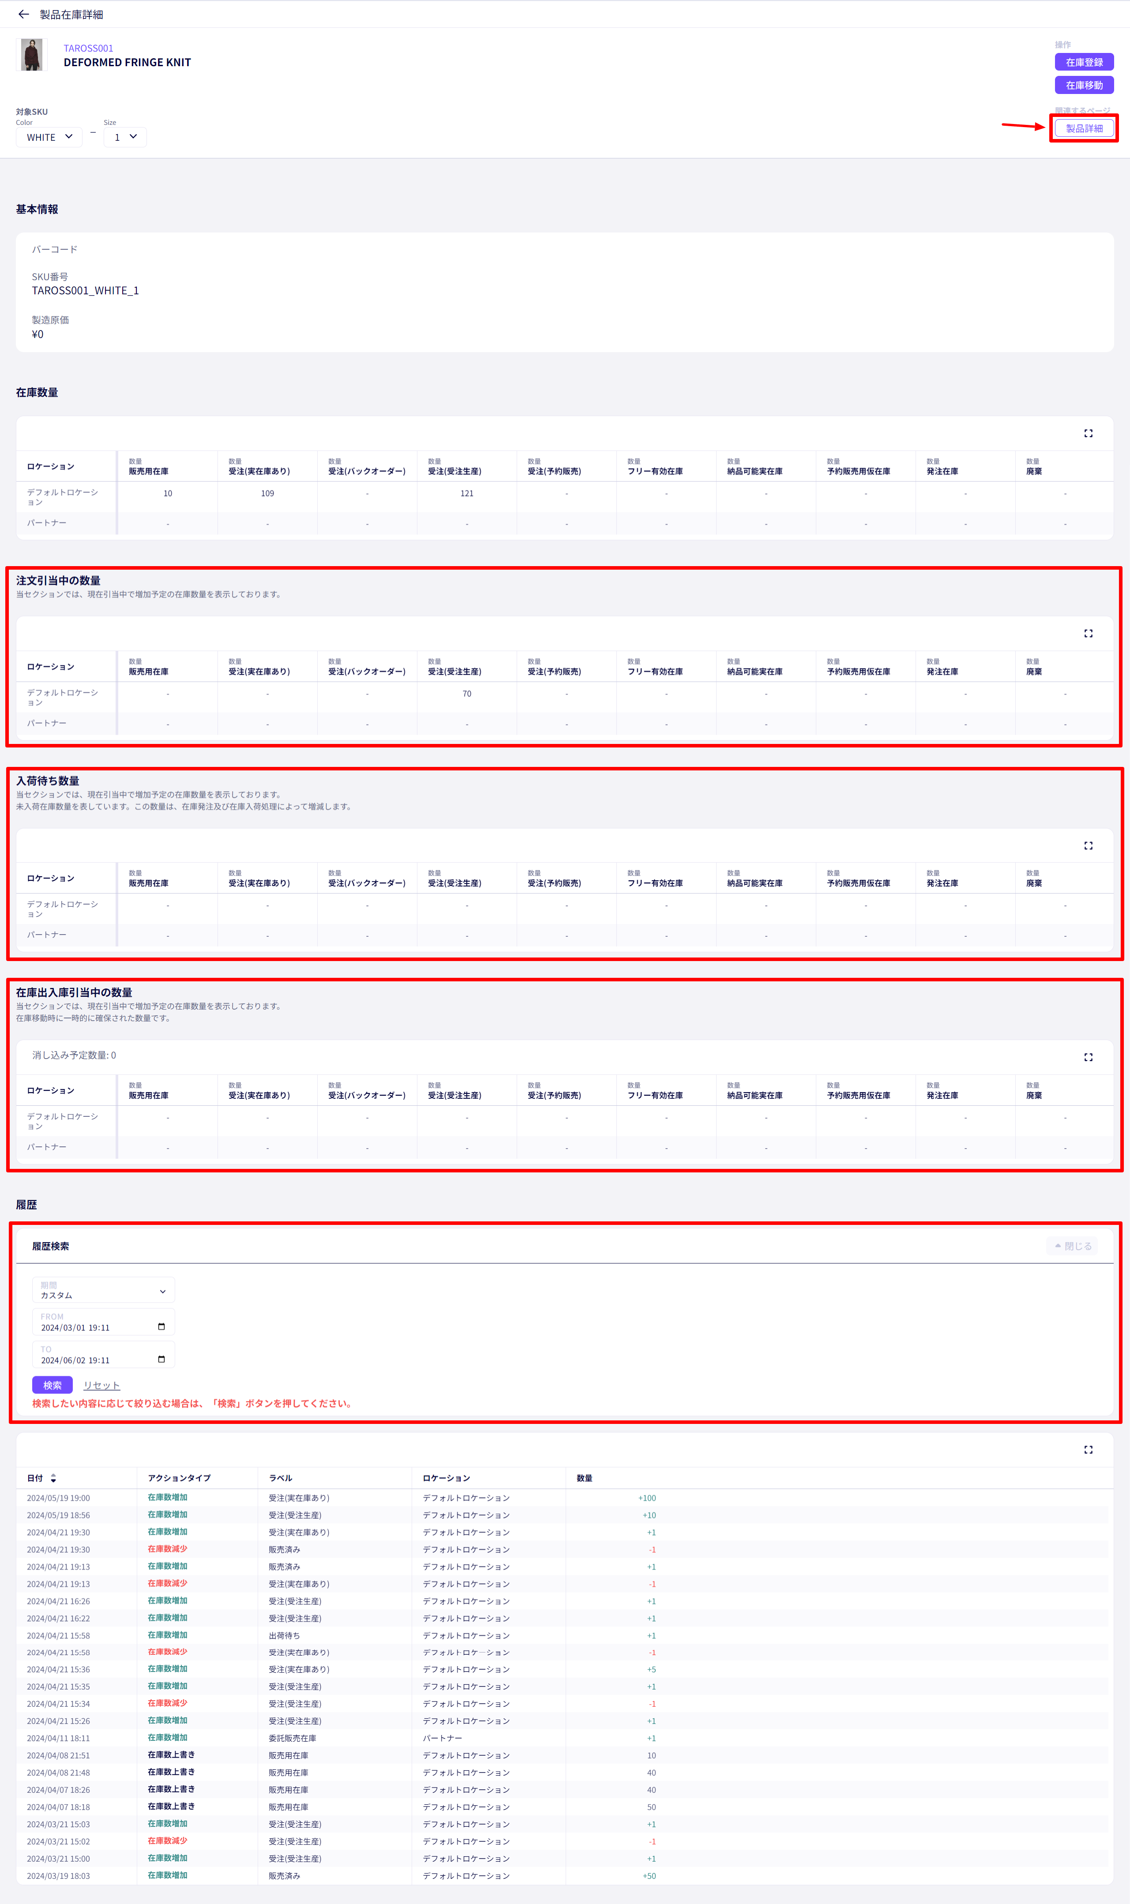Image resolution: width=1130 pixels, height=1904 pixels.
Task: Click value 109 in 受注(実在庫あり) stock column
Action: click(x=267, y=493)
